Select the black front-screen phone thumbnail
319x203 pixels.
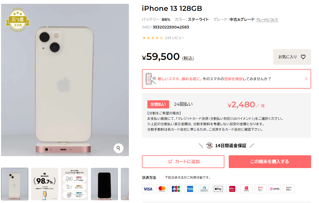[x=104, y=184]
